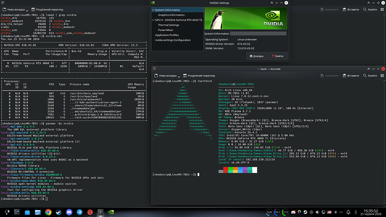This screenshot has width=386, height=217.
Task: Collapse the GPU 0 tree node
Action: point(153,20)
